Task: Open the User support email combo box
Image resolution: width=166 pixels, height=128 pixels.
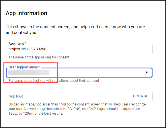Action: click(79, 72)
